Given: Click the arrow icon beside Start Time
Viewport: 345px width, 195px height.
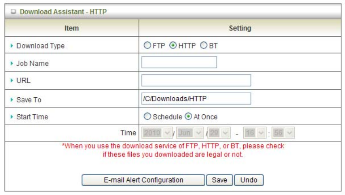Looking at the screenshot, I should [12, 117].
